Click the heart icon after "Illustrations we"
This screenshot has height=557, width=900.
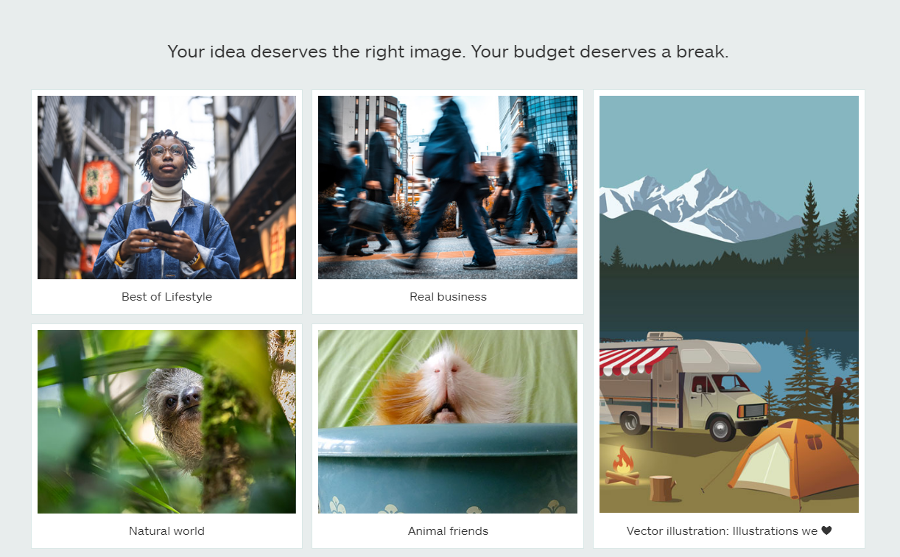[826, 531]
